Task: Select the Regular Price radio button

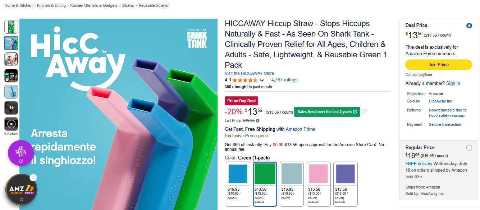Action: tap(469, 147)
